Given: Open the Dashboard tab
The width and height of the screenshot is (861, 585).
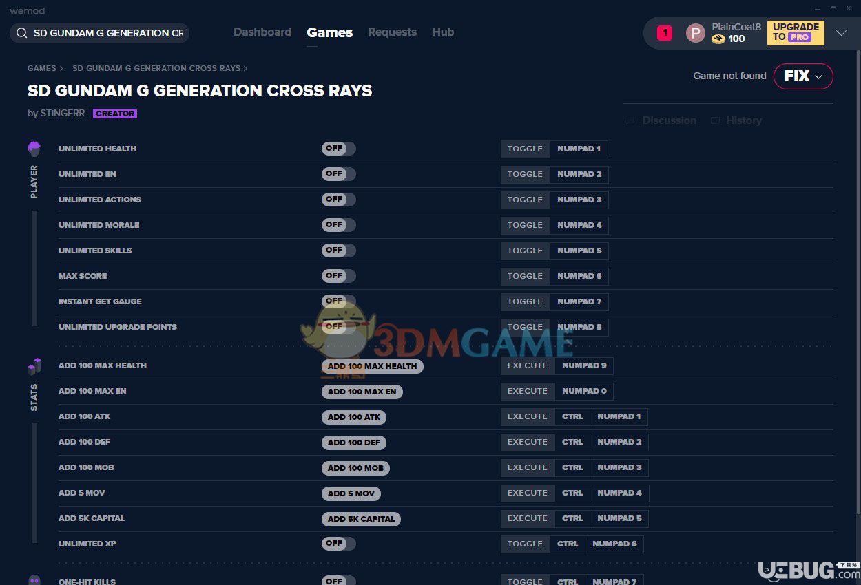Looking at the screenshot, I should [262, 32].
